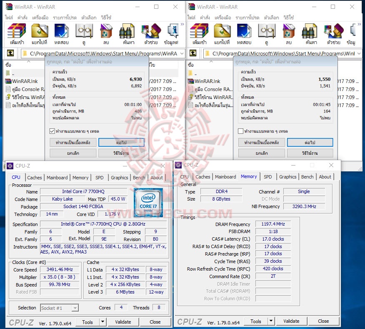Open the คำสั่ง (Commands) menu in left WinRAR
The height and width of the screenshot is (329, 365).
(x=22, y=18)
